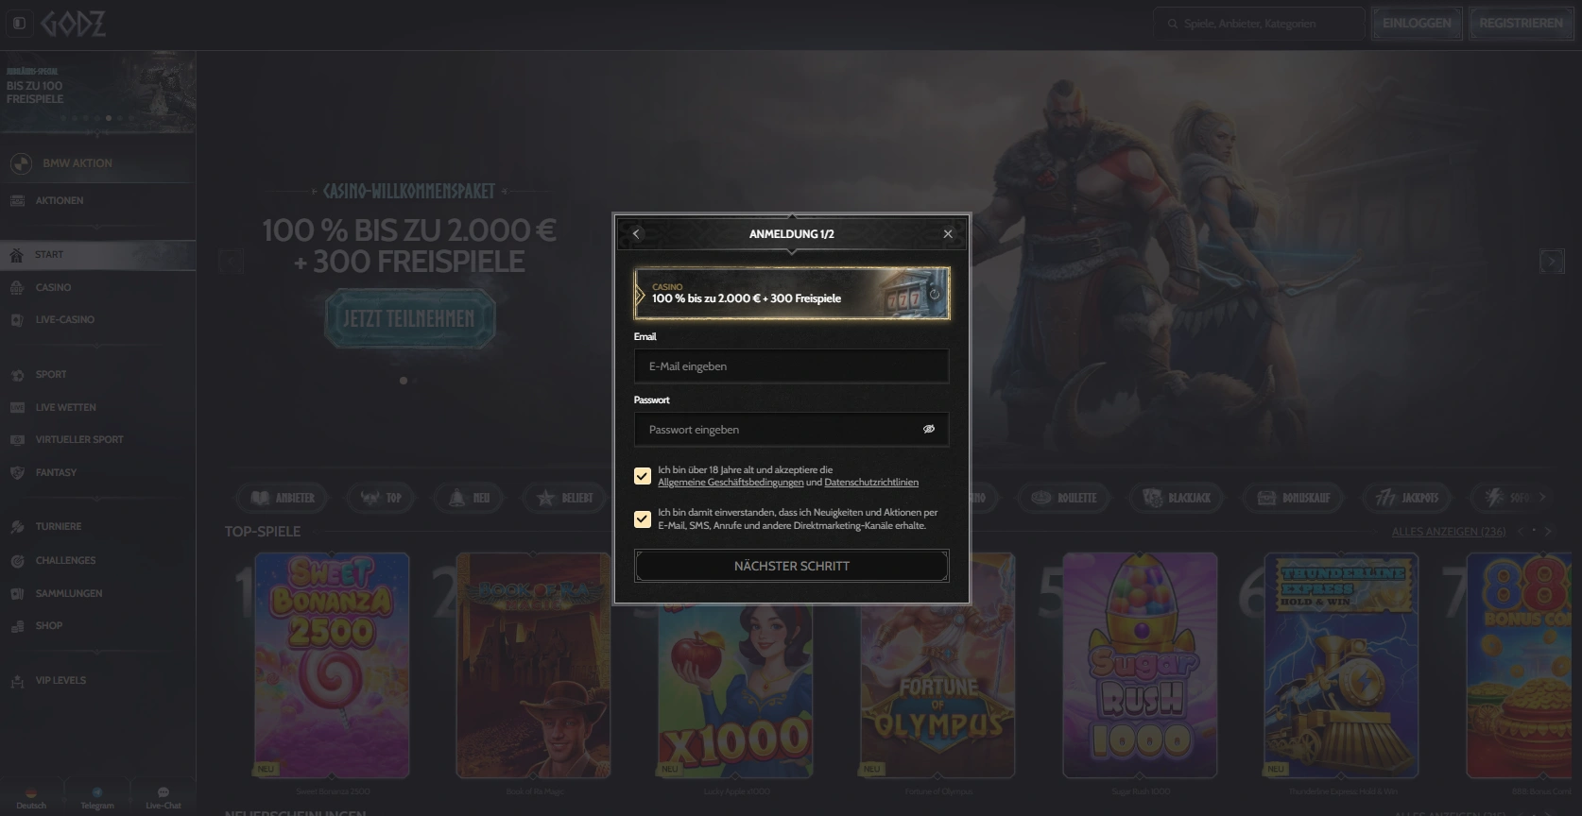Viewport: 1582px width, 816px height.
Task: Show next Top-Spiele with right chevron
Action: click(1548, 532)
